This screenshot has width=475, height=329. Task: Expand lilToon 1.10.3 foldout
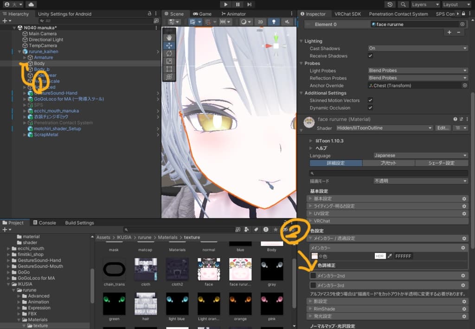coord(311,141)
